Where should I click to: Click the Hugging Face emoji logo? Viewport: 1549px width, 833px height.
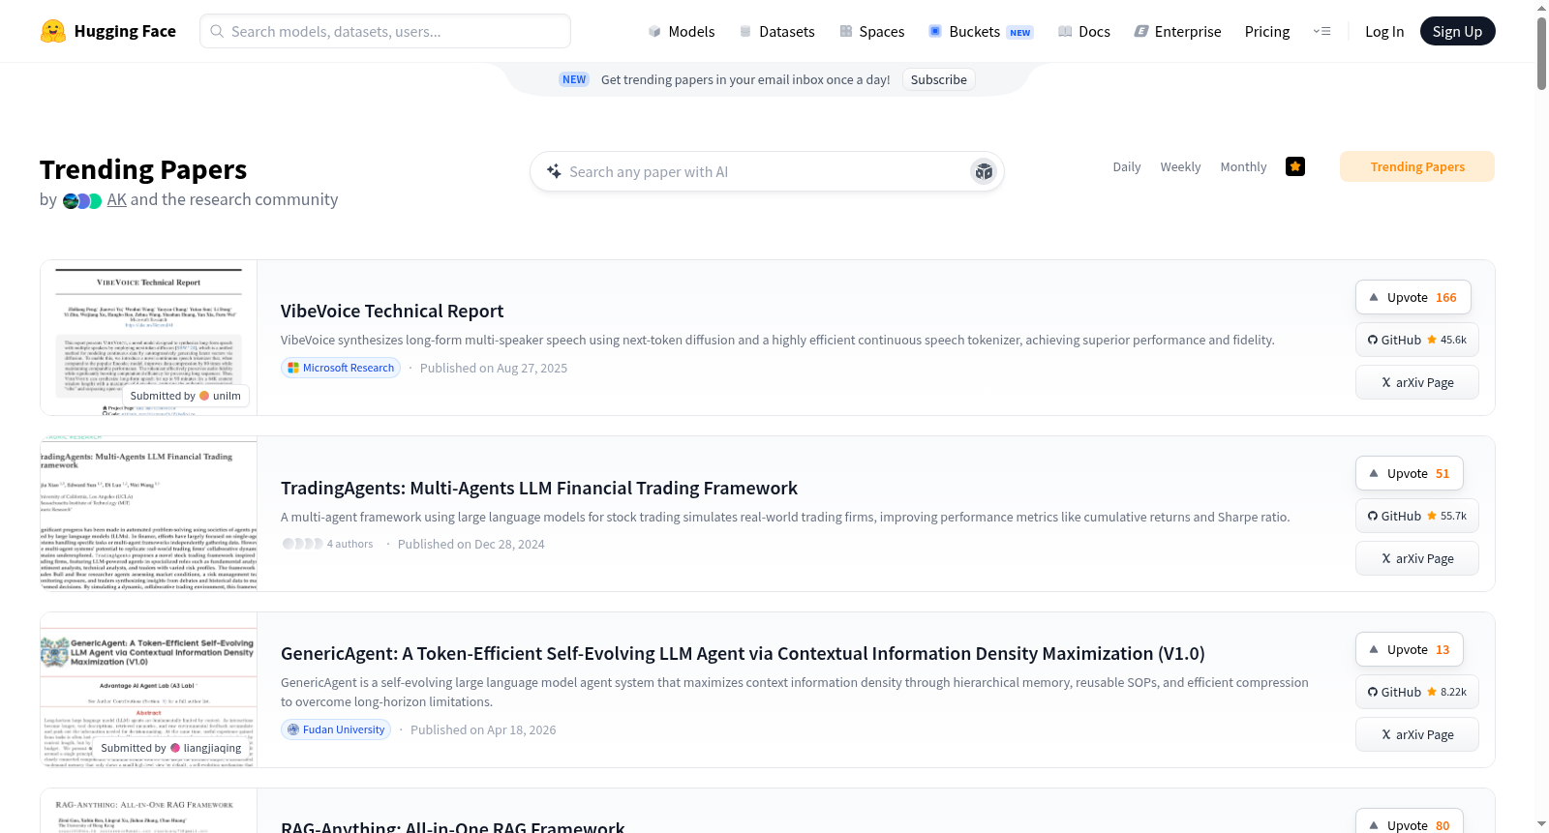pos(53,31)
